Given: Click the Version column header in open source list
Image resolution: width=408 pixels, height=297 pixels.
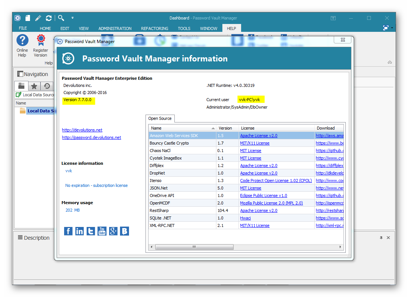Looking at the screenshot, I should point(227,128).
